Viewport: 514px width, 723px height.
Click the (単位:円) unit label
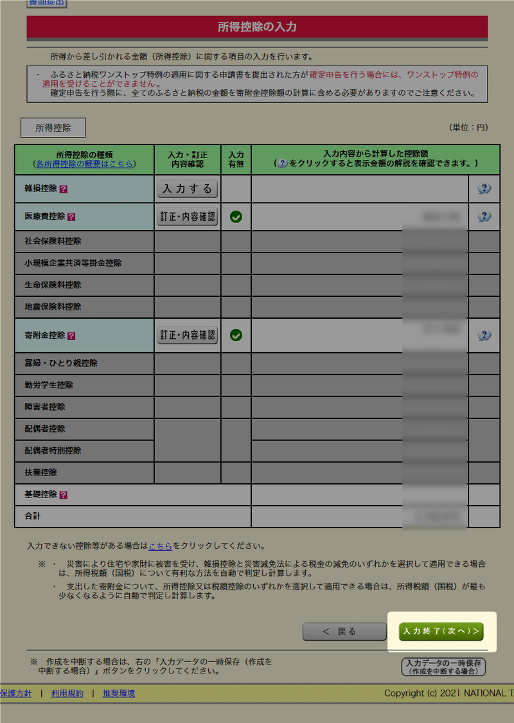pyautogui.click(x=468, y=128)
